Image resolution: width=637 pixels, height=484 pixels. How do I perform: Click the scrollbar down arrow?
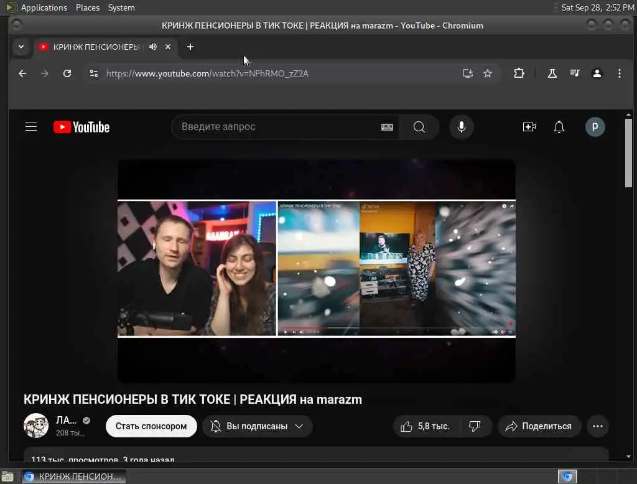coord(628,457)
